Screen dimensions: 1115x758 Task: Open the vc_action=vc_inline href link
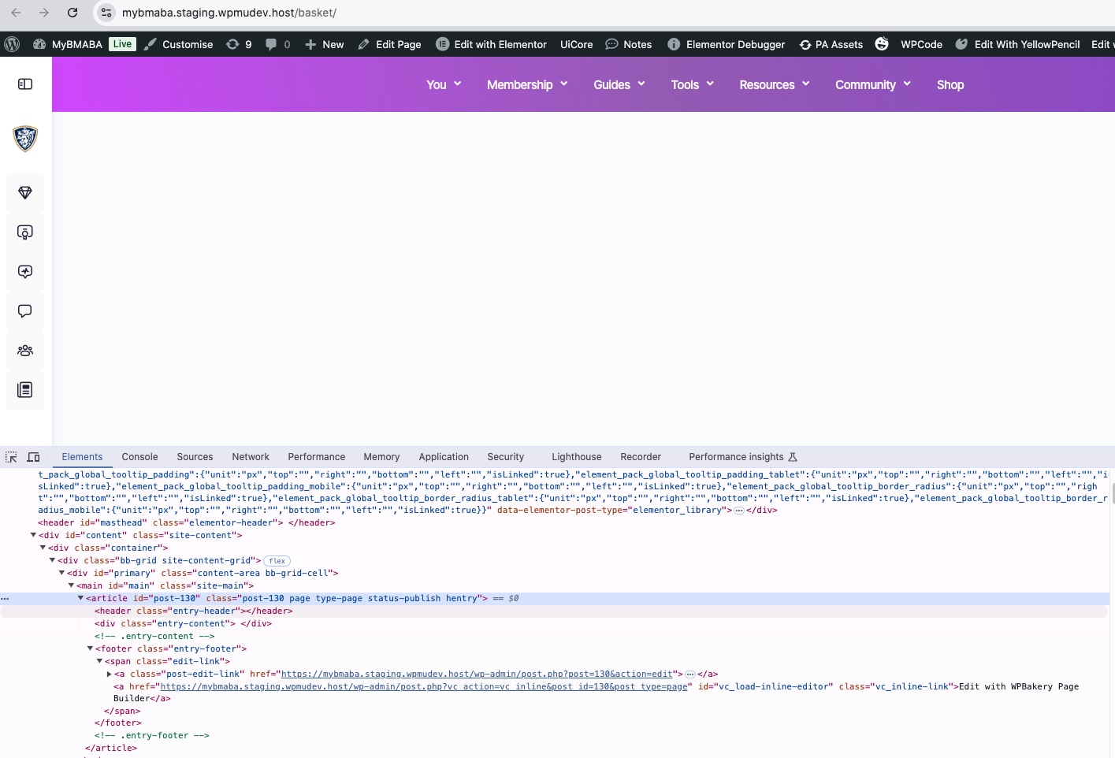(424, 686)
